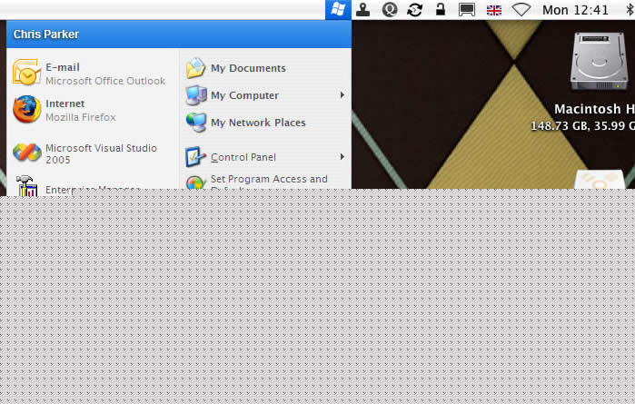Click the Macintosh HD drive name label
This screenshot has width=635, height=404.
[x=594, y=109]
